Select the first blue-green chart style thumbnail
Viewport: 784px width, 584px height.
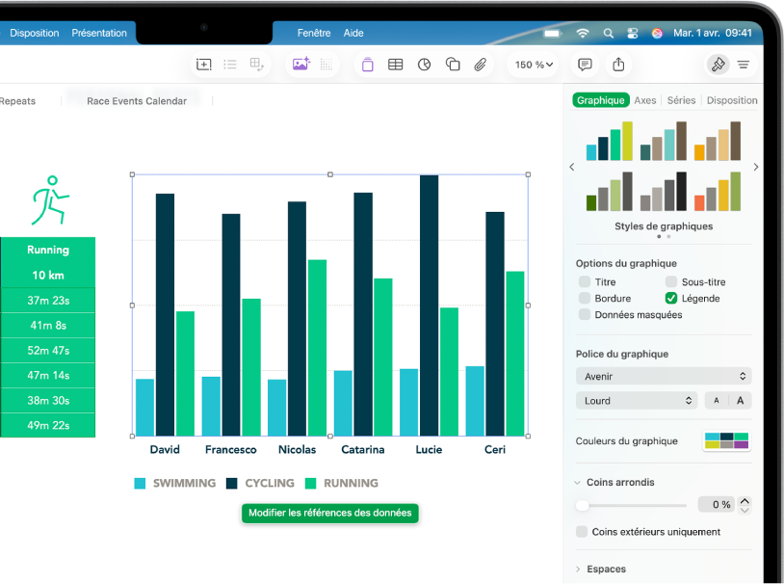click(x=610, y=142)
